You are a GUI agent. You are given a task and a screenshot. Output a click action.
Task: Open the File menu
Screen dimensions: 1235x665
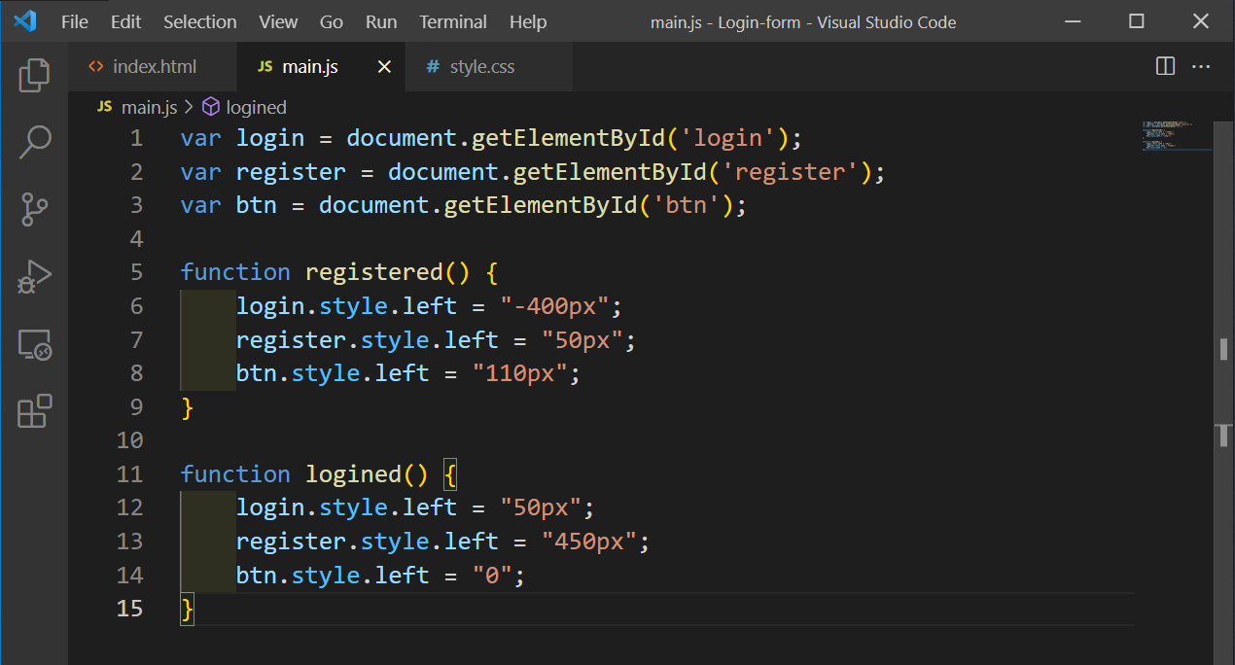click(x=74, y=21)
